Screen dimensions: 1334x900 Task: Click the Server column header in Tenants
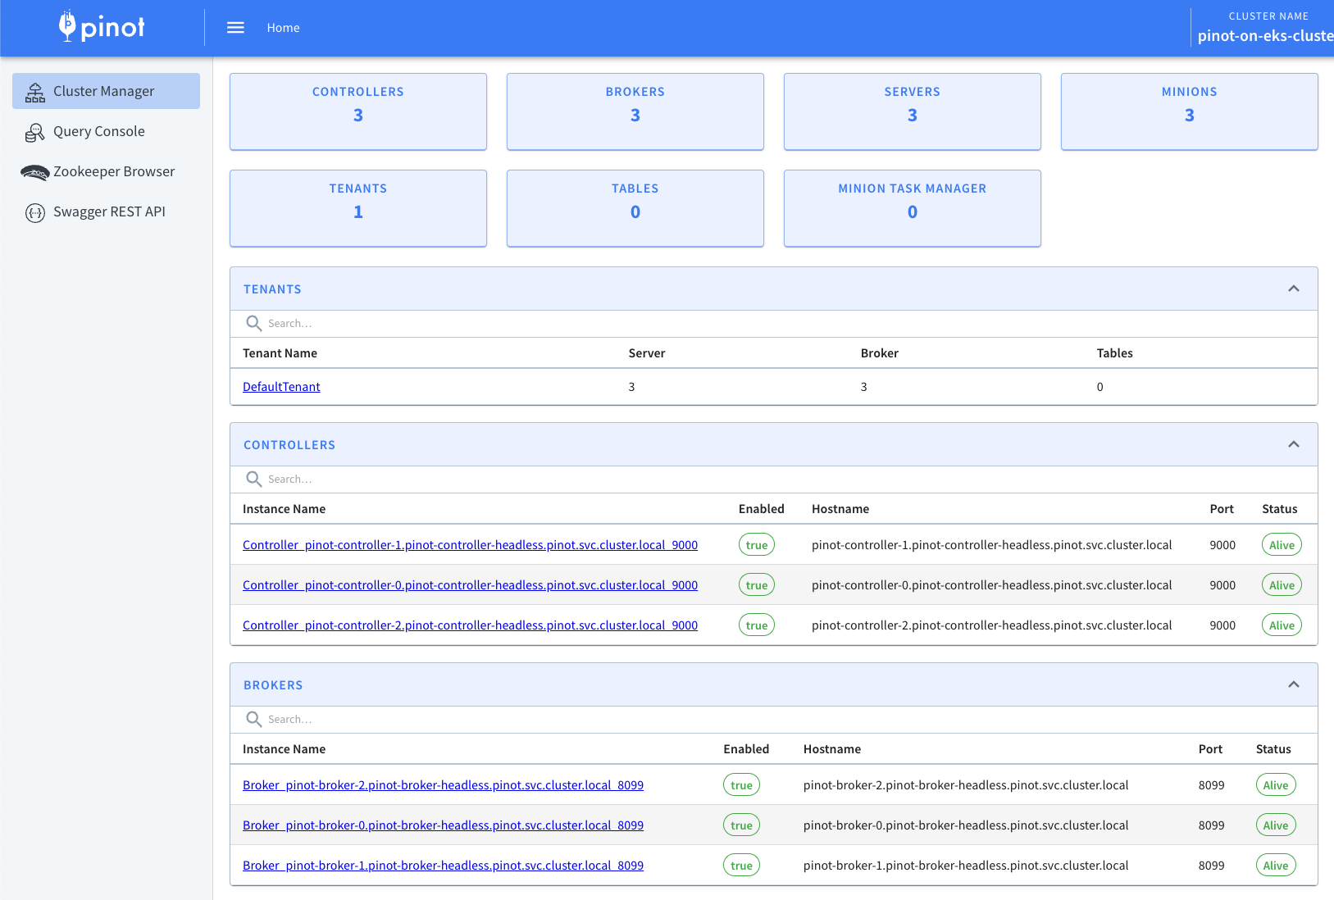(647, 353)
